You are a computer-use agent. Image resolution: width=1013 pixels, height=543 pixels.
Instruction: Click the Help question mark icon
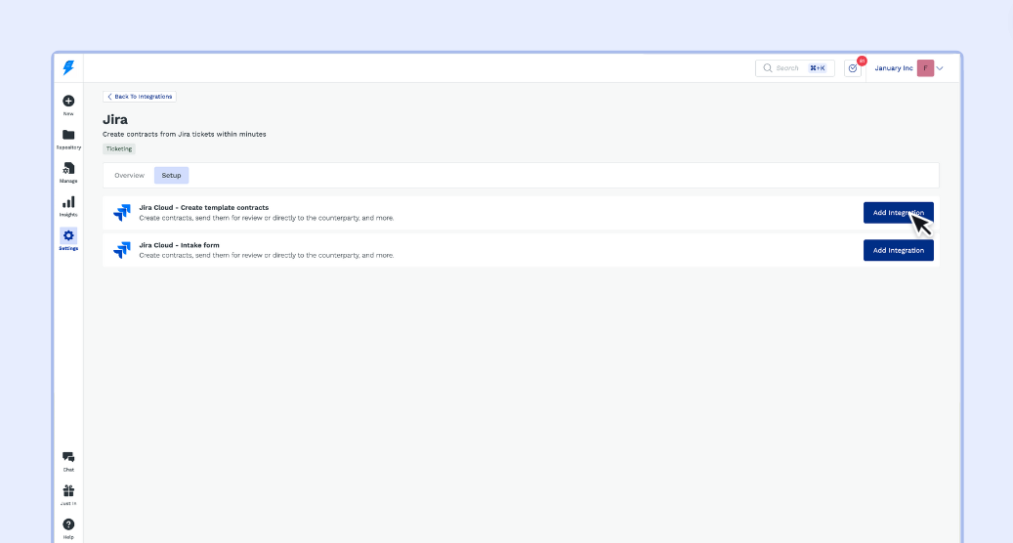pyautogui.click(x=68, y=524)
